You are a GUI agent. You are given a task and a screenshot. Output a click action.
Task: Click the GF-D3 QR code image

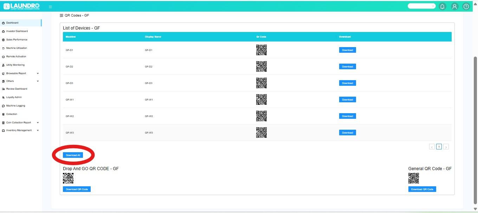261,83
